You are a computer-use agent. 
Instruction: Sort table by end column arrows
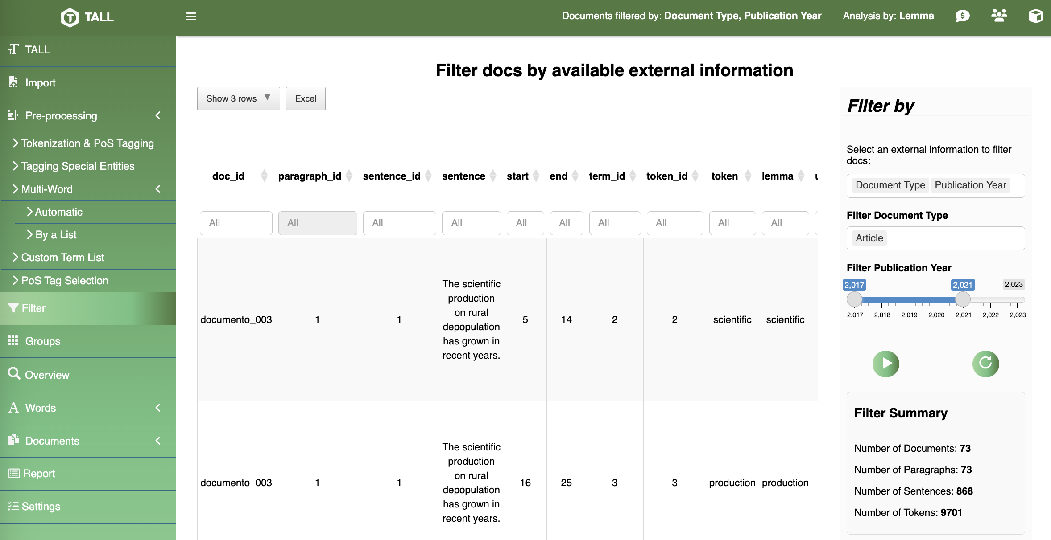(575, 176)
